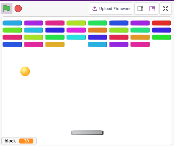174x146 pixels.
Task: Switch to large stage layout icon
Action: click(152, 9)
